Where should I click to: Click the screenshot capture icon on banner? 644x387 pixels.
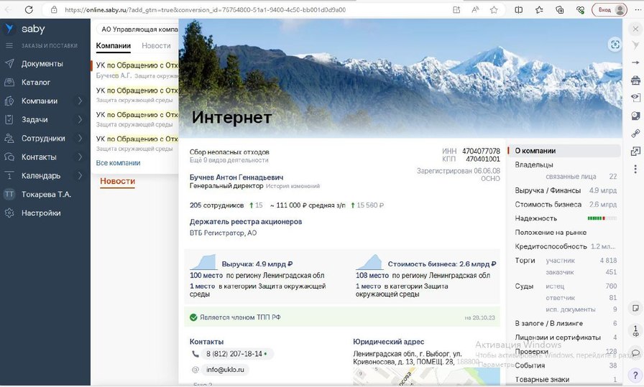[615, 45]
